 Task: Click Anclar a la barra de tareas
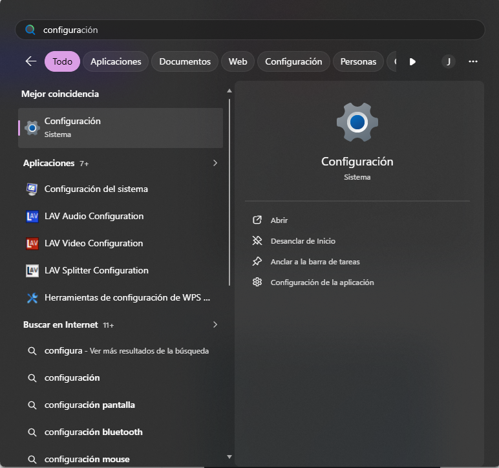(315, 262)
